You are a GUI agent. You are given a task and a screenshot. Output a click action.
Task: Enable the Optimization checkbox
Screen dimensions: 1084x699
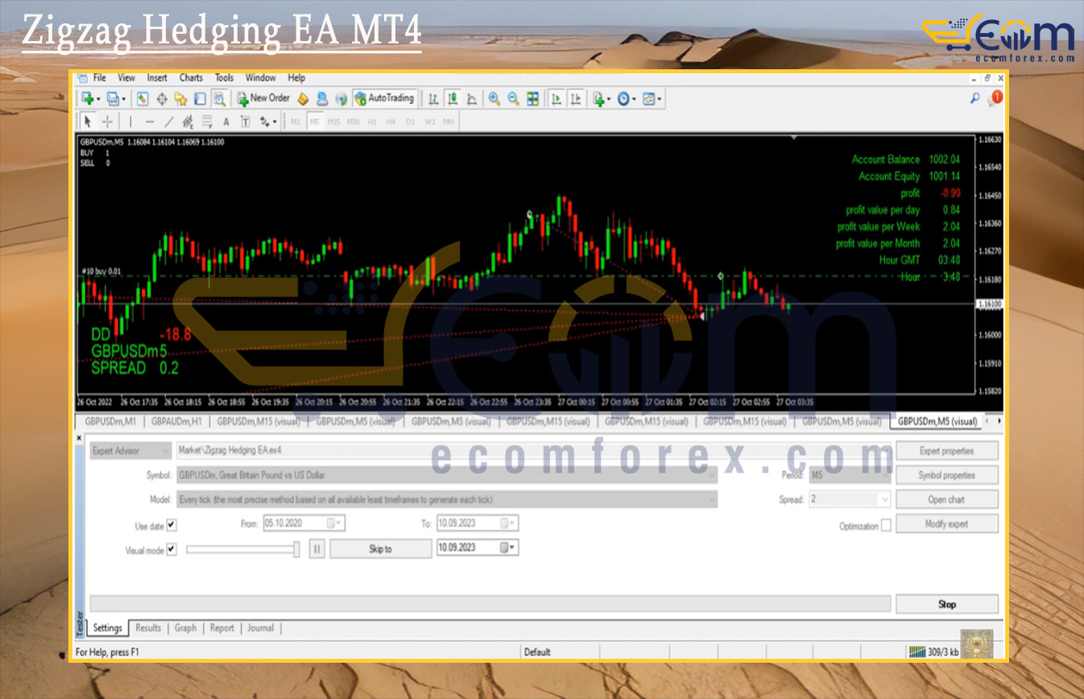point(886,526)
